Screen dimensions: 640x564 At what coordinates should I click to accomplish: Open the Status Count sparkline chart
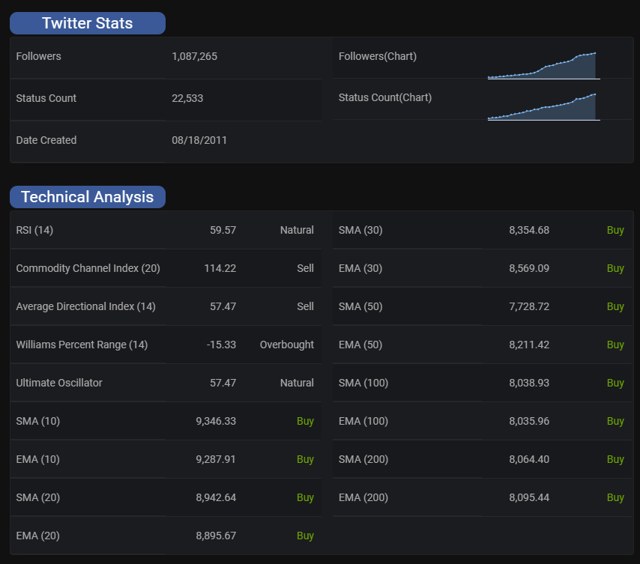coord(543,107)
